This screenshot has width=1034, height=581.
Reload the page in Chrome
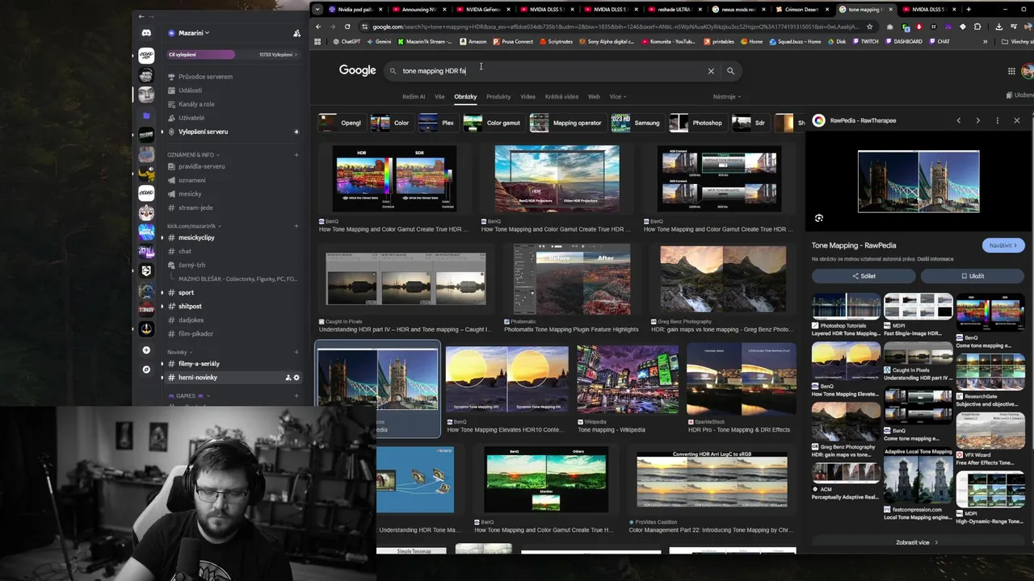tap(347, 27)
